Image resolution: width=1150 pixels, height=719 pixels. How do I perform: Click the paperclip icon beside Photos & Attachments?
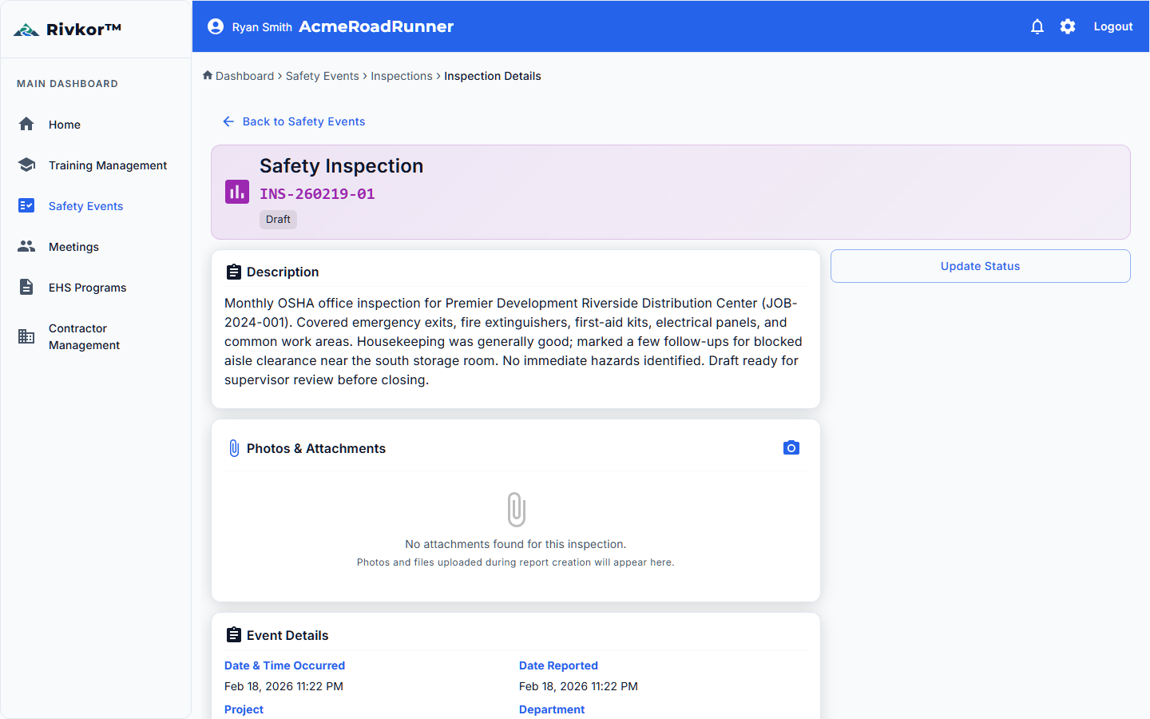tap(234, 448)
